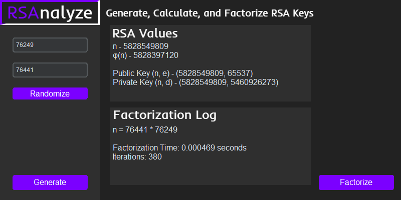Select the Private Key (n, d) line

[195, 81]
